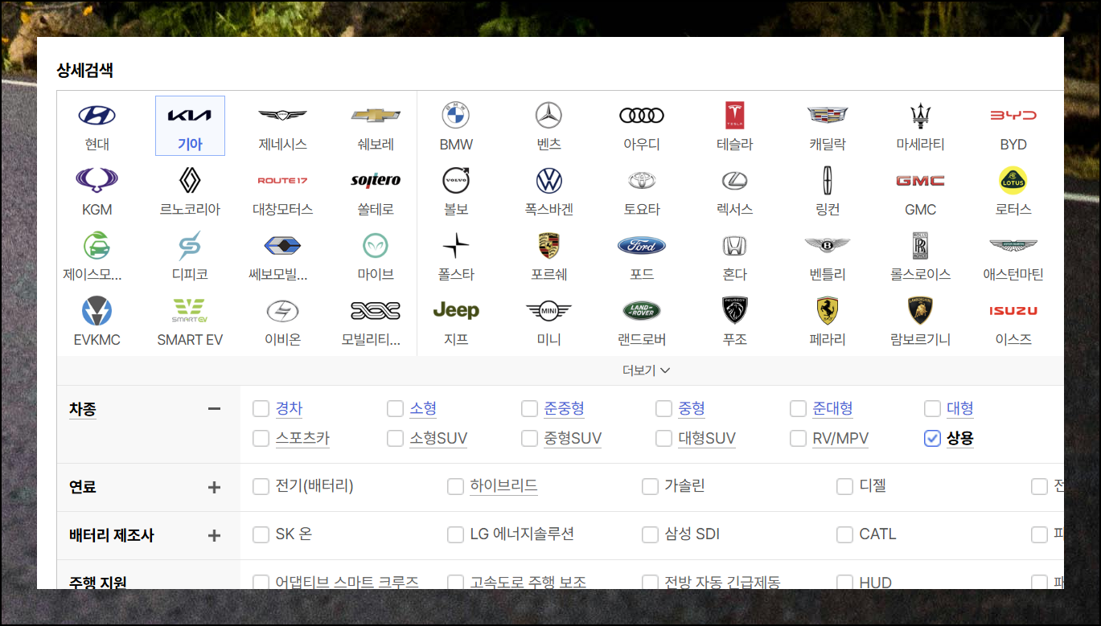1101x626 pixels.
Task: Click the BMW brand logo
Action: click(x=456, y=115)
